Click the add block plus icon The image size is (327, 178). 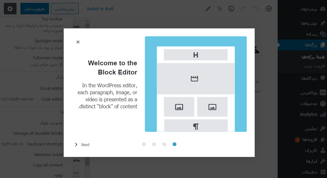[x=269, y=9]
